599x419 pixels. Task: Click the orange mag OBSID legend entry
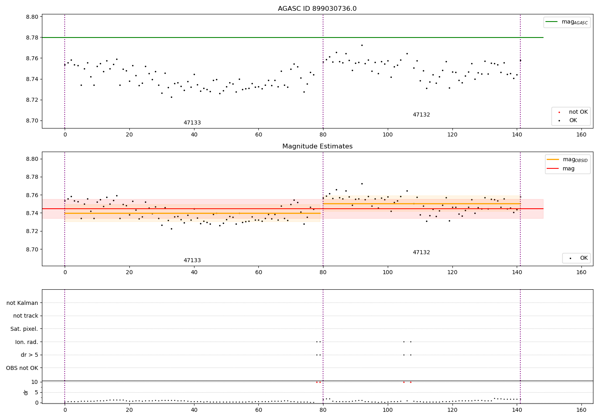click(567, 160)
